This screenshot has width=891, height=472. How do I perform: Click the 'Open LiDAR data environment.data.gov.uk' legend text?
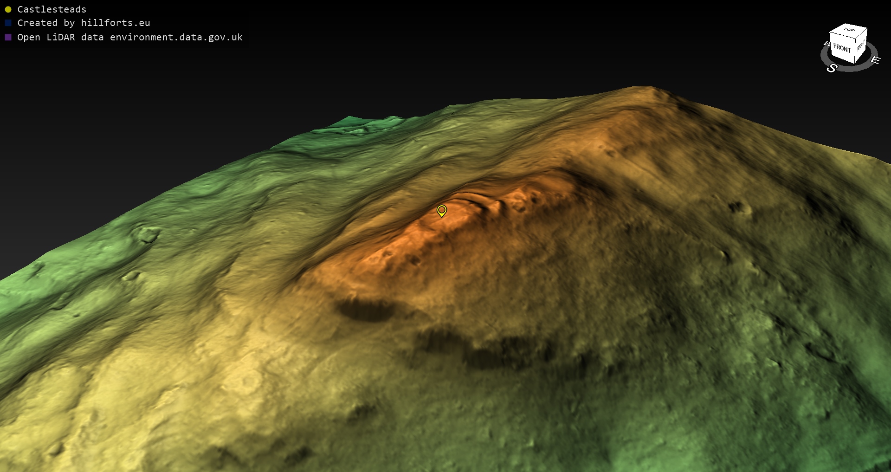click(x=130, y=37)
